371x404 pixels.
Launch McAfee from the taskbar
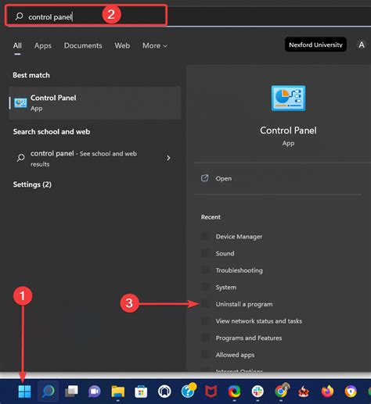[x=211, y=391]
